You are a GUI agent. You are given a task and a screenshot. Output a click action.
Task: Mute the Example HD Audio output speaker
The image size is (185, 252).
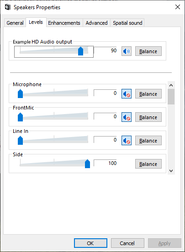[127, 51]
